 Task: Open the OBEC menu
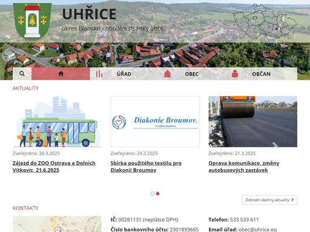[x=192, y=74]
